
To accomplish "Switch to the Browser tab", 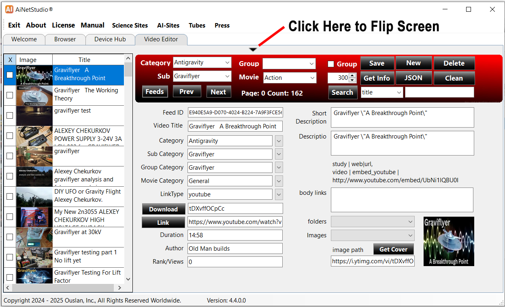I will pyautogui.click(x=65, y=39).
